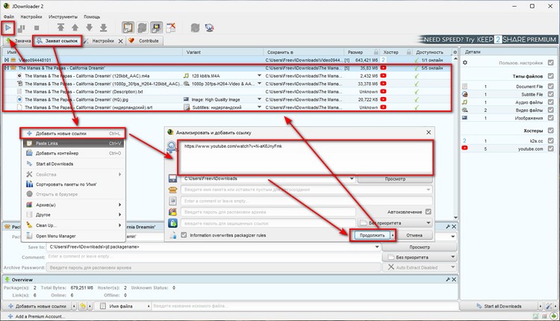Click Добавить новые ссылки in the bottom bar
This screenshot has height=321, width=560.
[37, 306]
